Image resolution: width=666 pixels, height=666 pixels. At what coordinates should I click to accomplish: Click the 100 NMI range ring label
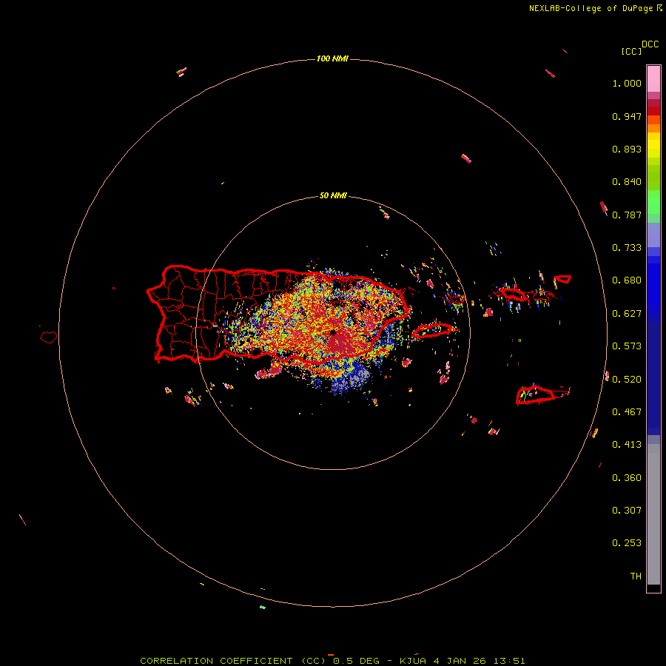click(332, 58)
